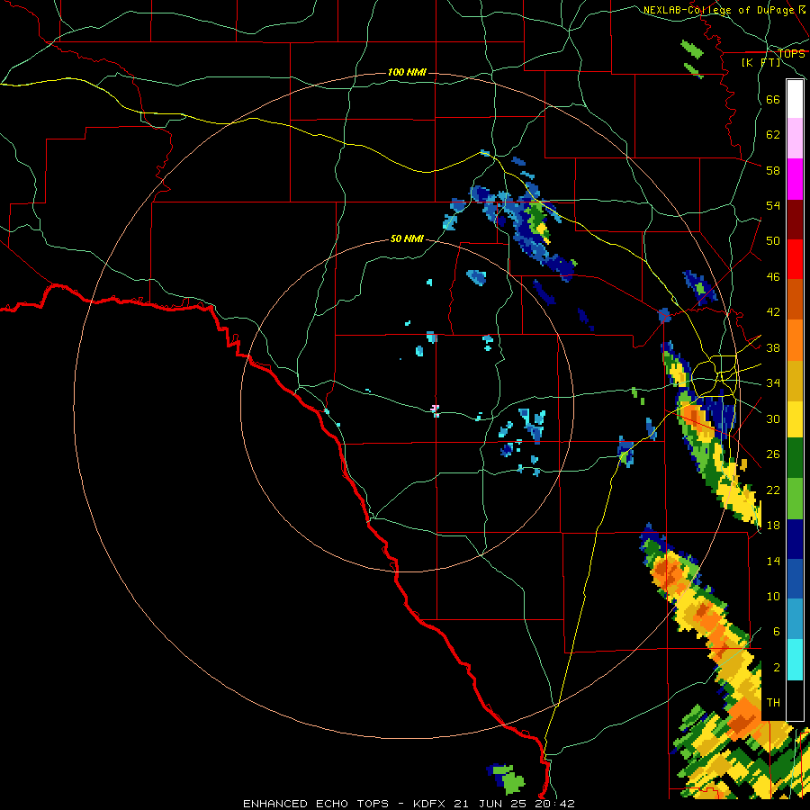Select the medium blue legend swatch
The image size is (810, 810).
[x=795, y=580]
